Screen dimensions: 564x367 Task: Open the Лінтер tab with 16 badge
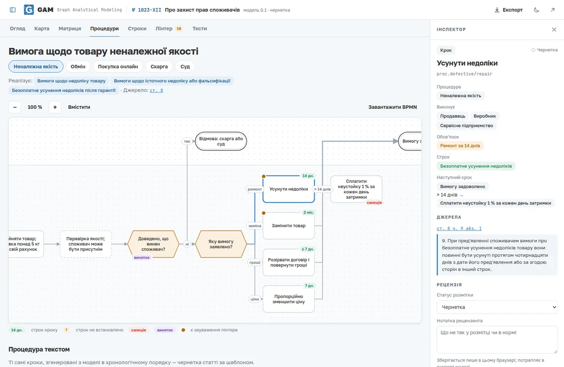(169, 28)
